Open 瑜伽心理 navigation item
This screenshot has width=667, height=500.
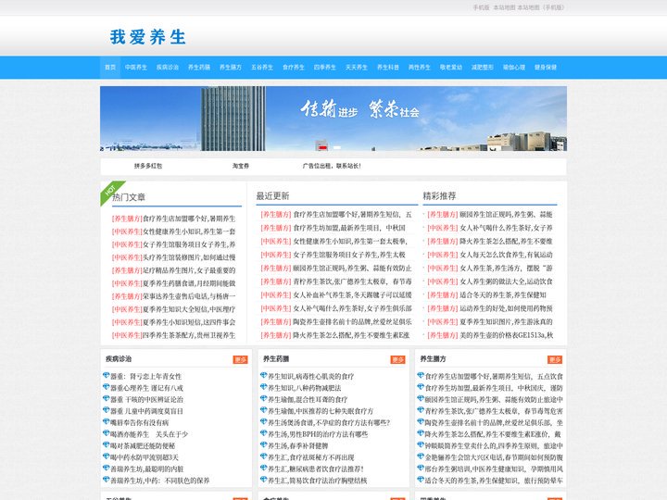click(x=514, y=68)
